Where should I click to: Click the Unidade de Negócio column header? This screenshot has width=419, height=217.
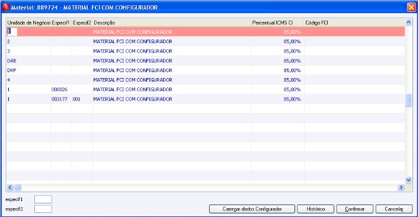28,22
